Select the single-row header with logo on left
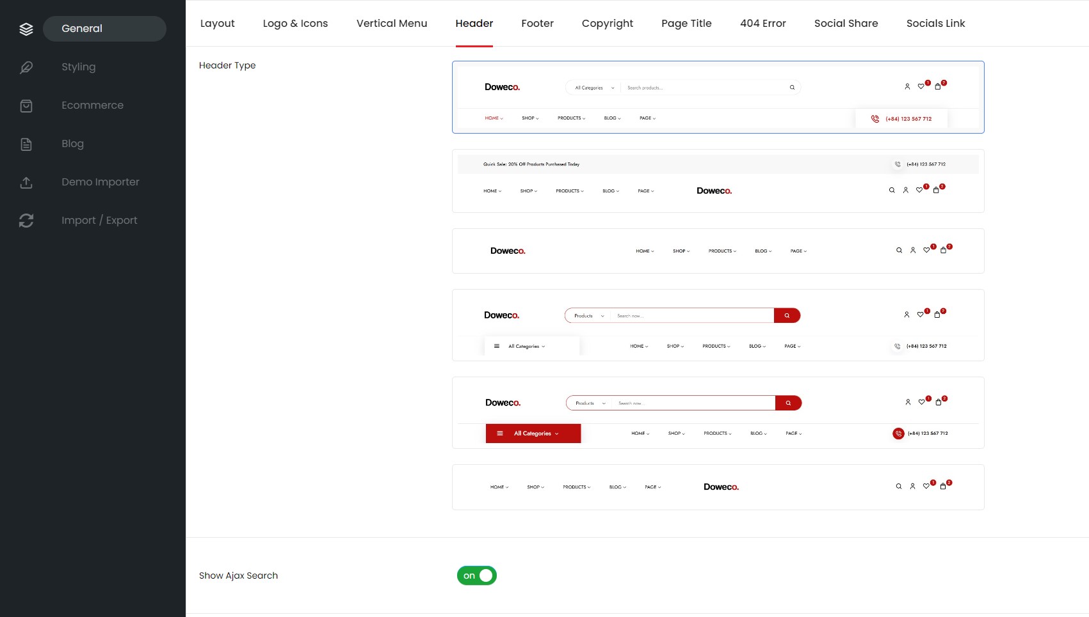Image resolution: width=1089 pixels, height=617 pixels. coord(718,251)
